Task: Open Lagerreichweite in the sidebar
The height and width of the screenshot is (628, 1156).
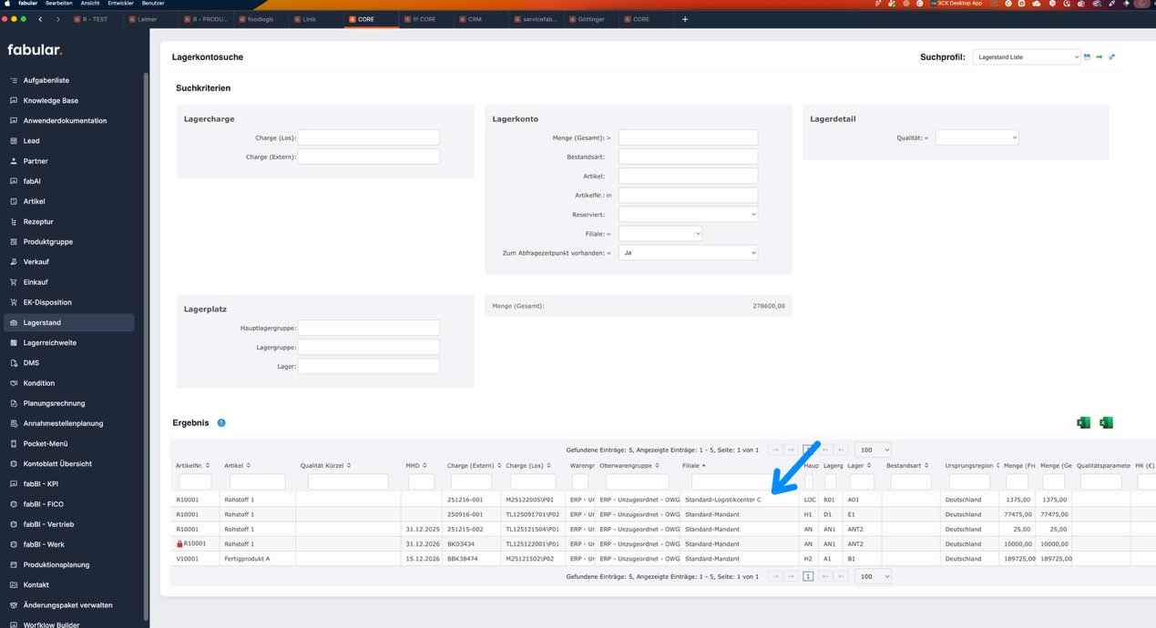Action: coord(50,343)
